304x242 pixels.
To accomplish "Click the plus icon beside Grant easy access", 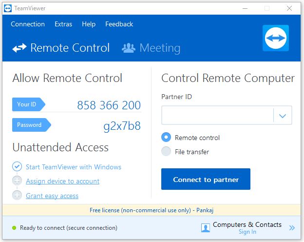I will pos(17,195).
